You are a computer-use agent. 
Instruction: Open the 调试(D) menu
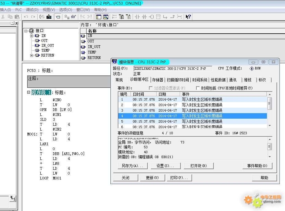[x=32, y=9]
